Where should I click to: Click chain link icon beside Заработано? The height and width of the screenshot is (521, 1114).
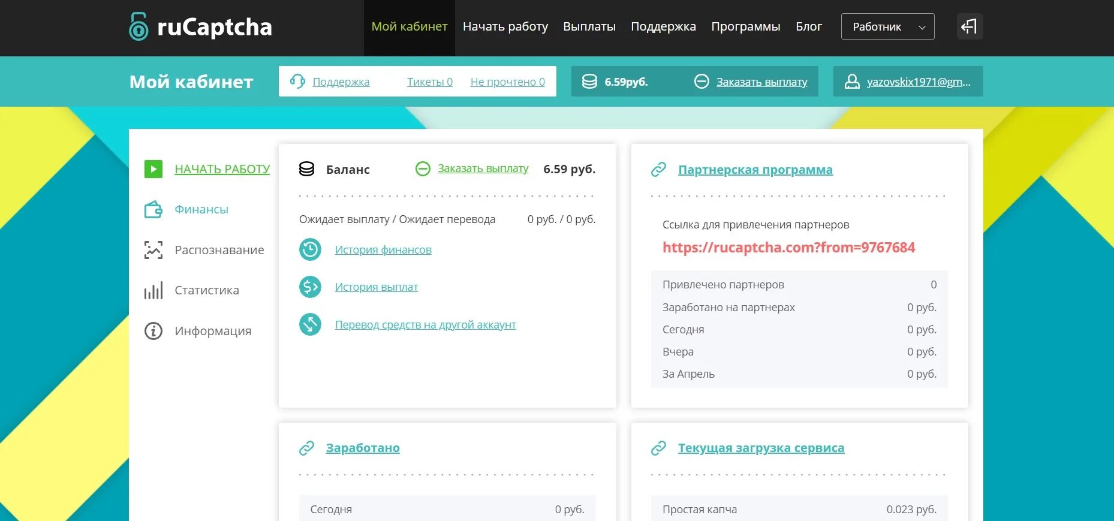pyautogui.click(x=306, y=448)
